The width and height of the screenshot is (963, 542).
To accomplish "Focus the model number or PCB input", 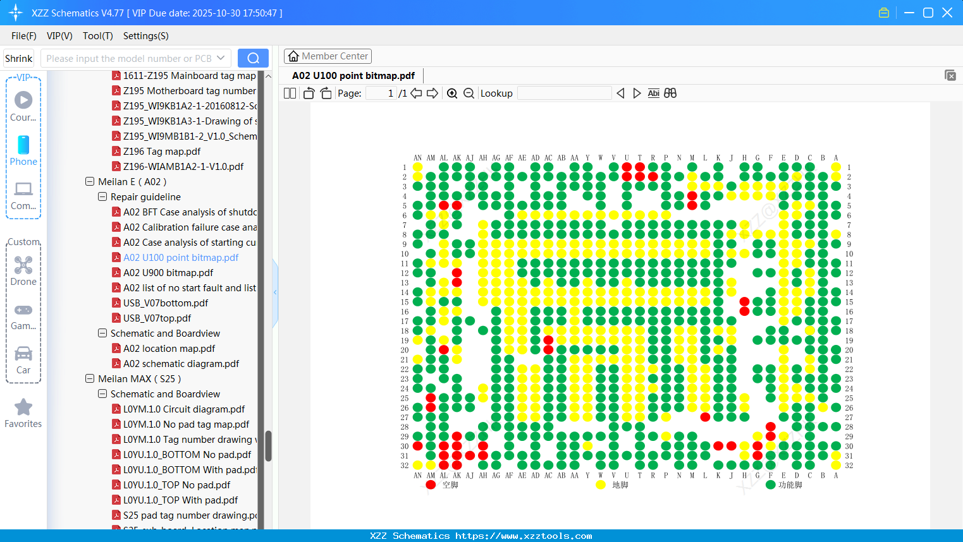I will point(129,58).
